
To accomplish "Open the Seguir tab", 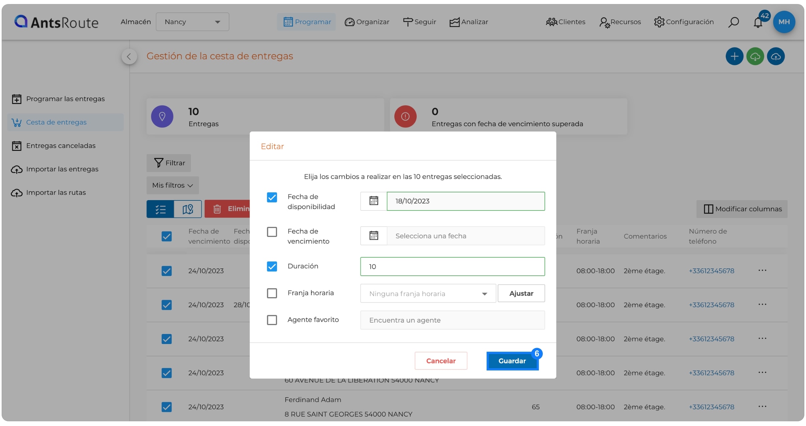I will tap(419, 22).
